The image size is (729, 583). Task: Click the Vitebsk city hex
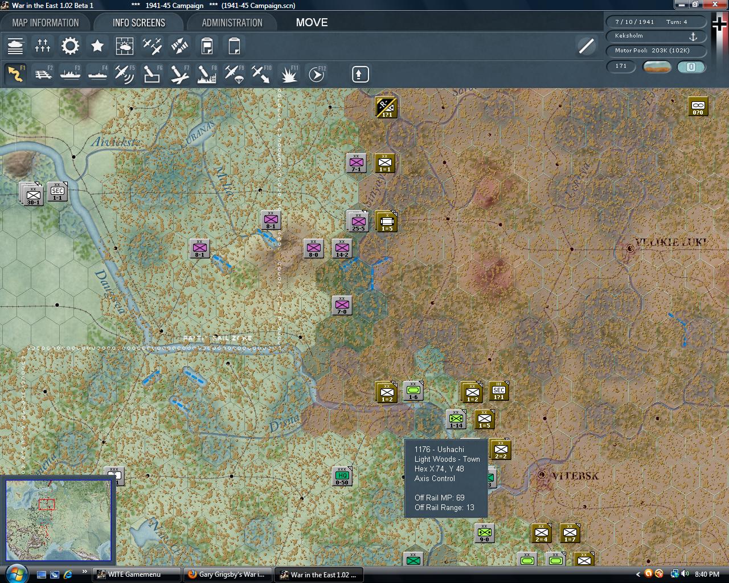click(542, 475)
